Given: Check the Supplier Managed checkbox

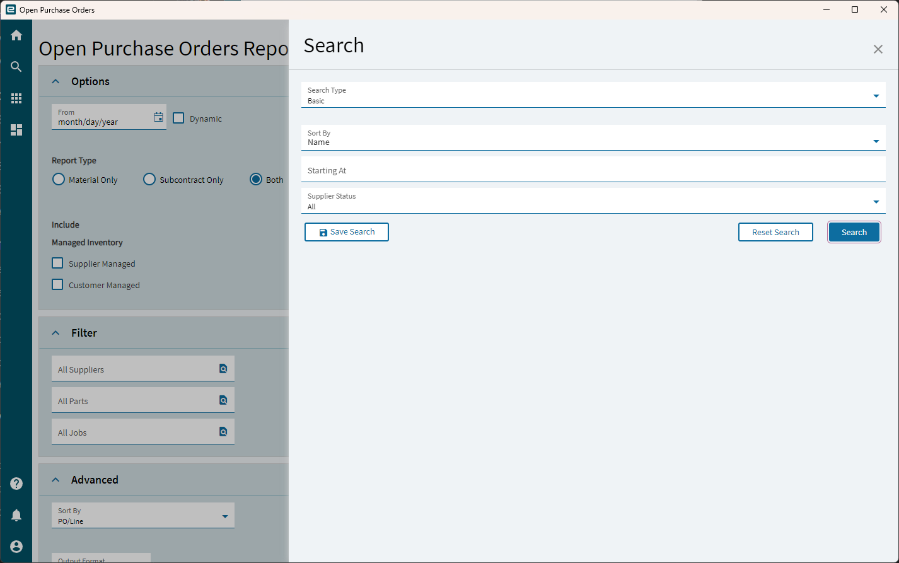Looking at the screenshot, I should tap(57, 263).
